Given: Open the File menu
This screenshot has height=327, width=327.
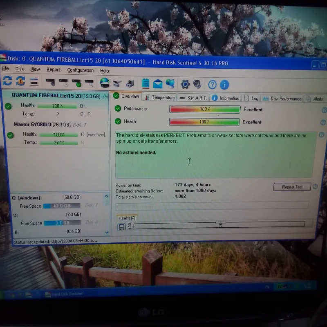Looking at the screenshot, I should pyautogui.click(x=5, y=69).
